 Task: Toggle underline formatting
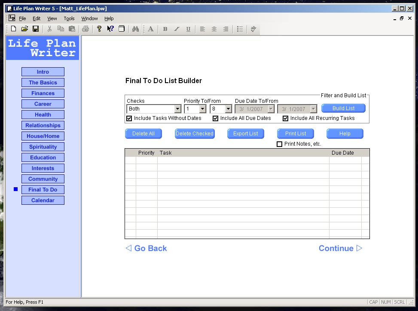[x=188, y=29]
